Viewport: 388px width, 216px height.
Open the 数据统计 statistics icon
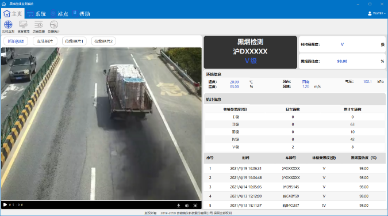[53, 26]
